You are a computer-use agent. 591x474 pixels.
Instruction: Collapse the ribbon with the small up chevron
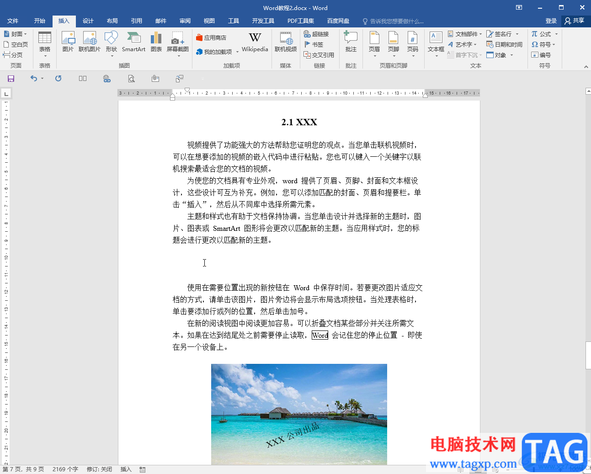586,67
